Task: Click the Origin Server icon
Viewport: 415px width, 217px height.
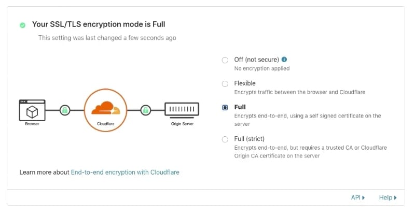Action: click(182, 110)
